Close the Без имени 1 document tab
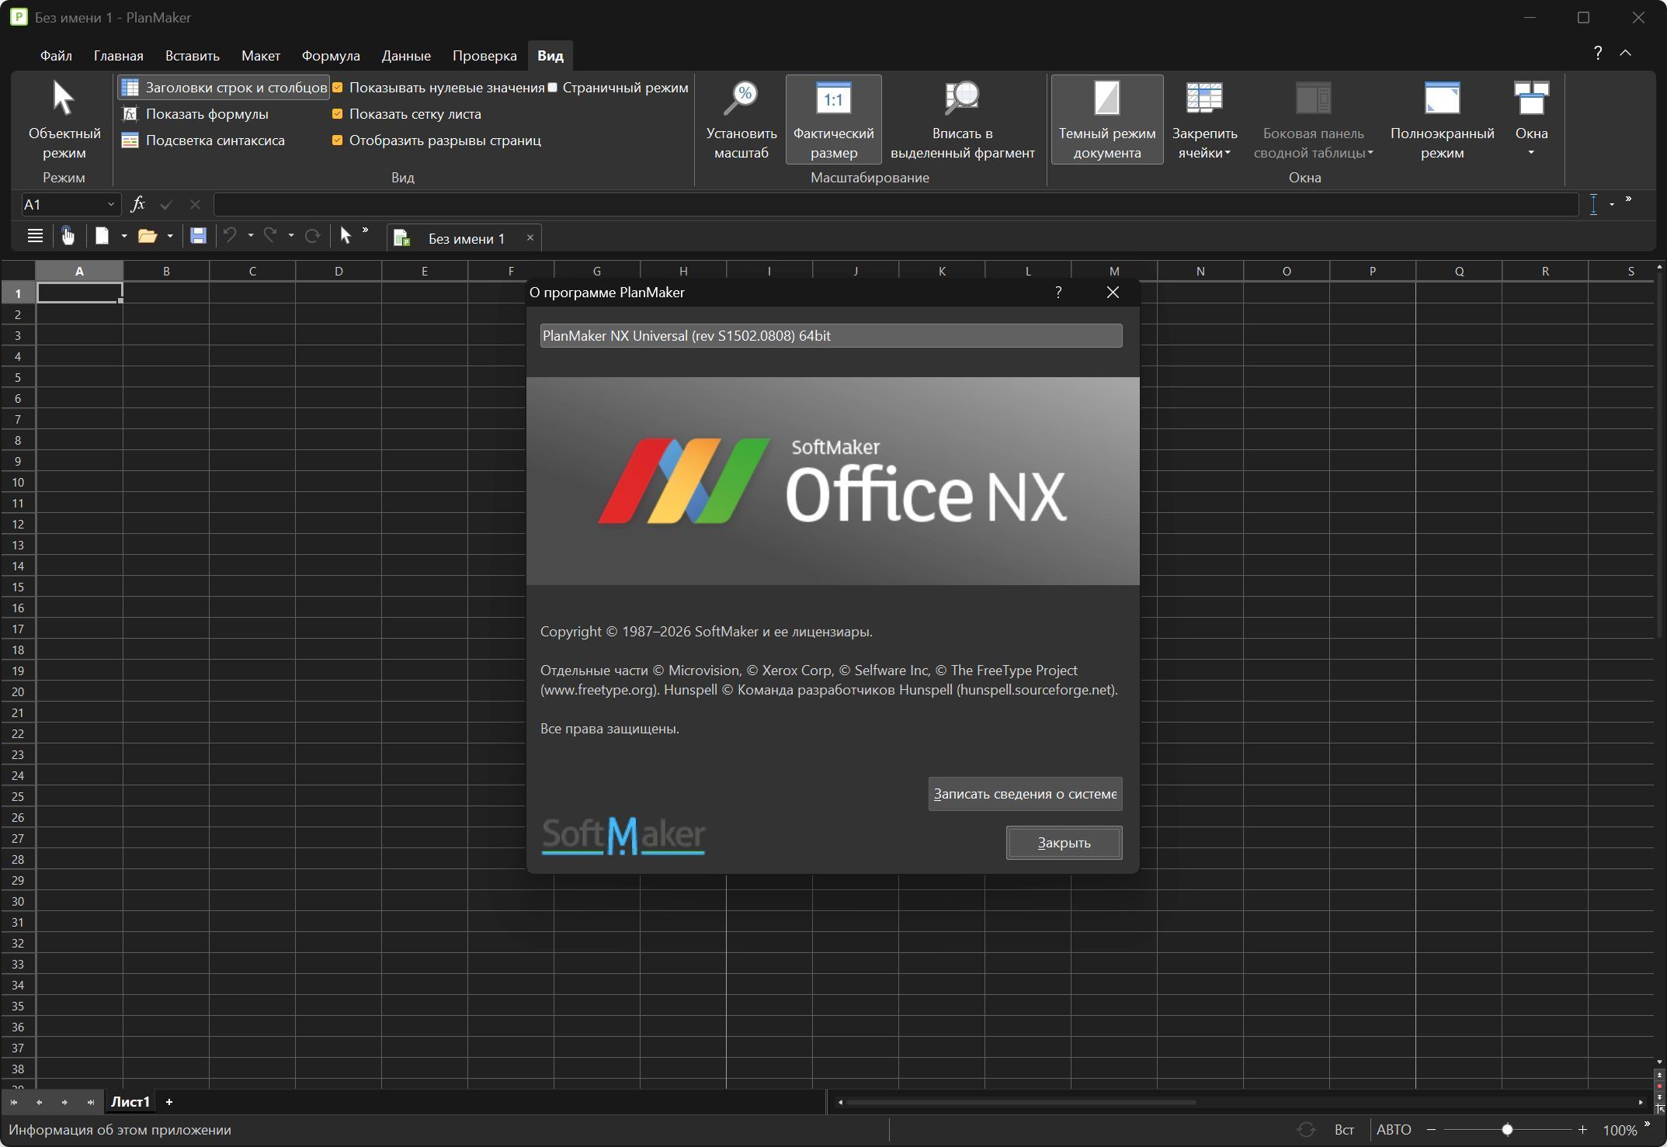Viewport: 1667px width, 1147px height. [530, 237]
